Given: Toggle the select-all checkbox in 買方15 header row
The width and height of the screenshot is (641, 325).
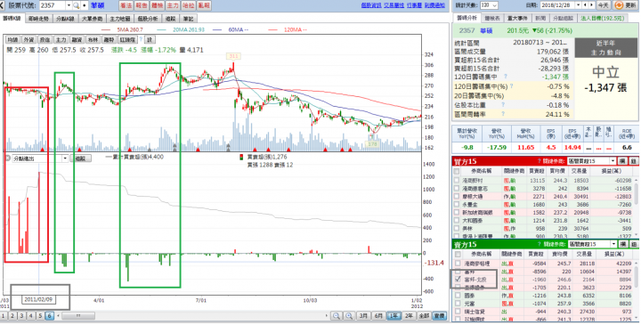Looking at the screenshot, I should pyautogui.click(x=457, y=172).
